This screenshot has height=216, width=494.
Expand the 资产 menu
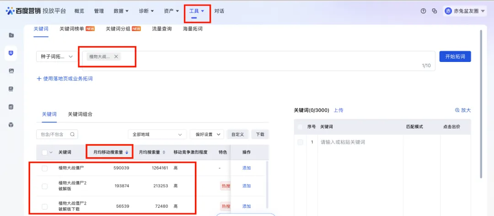click(172, 11)
